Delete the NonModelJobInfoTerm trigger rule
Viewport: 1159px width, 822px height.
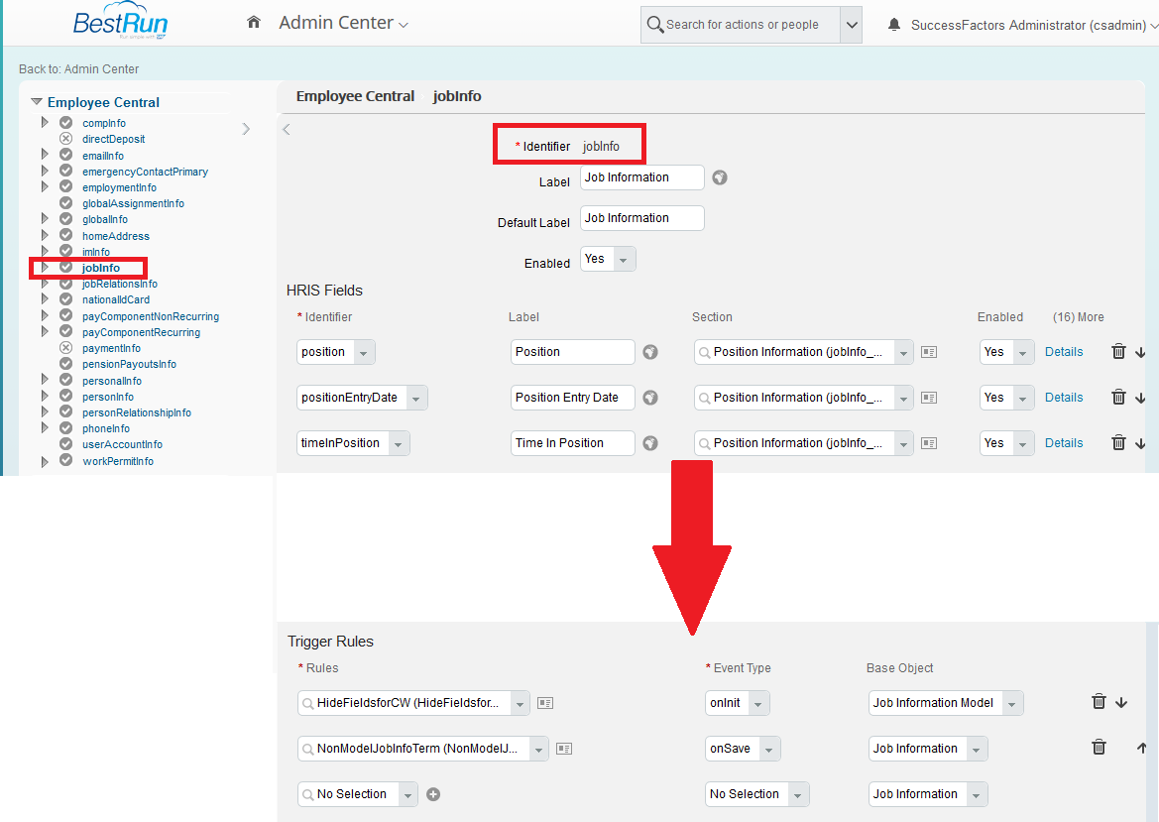1099,748
